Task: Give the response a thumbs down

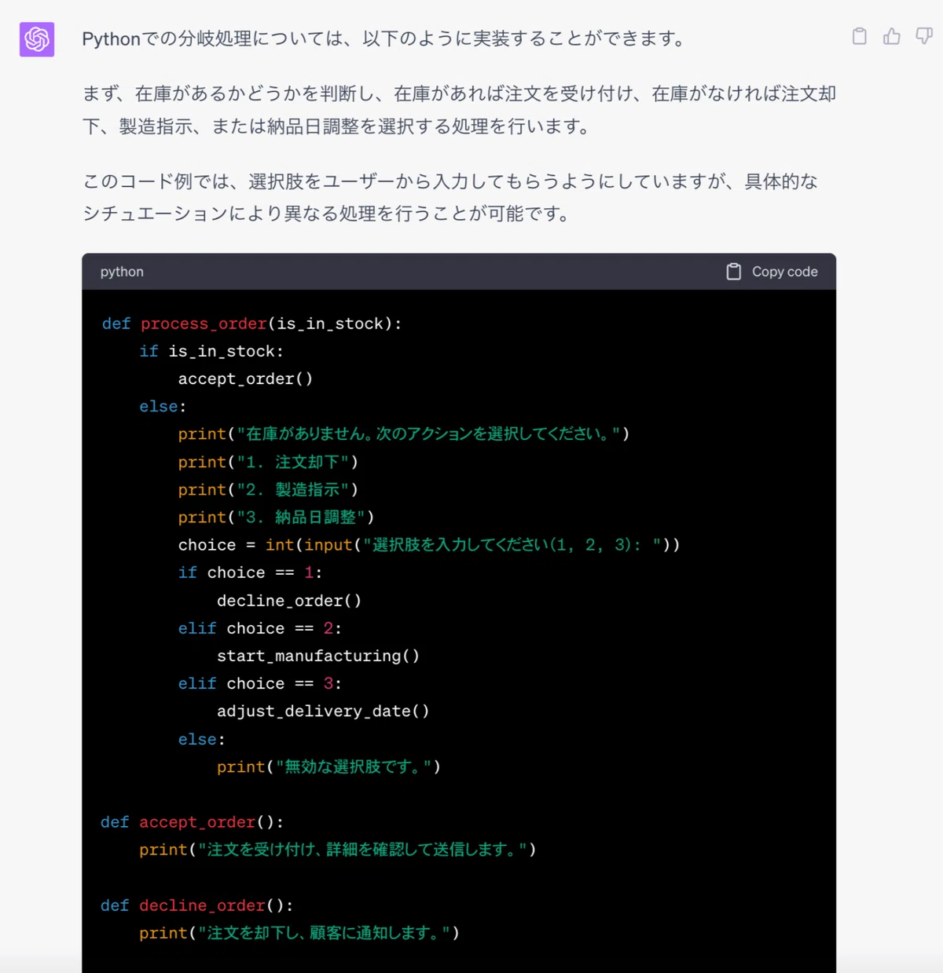Action: click(924, 36)
